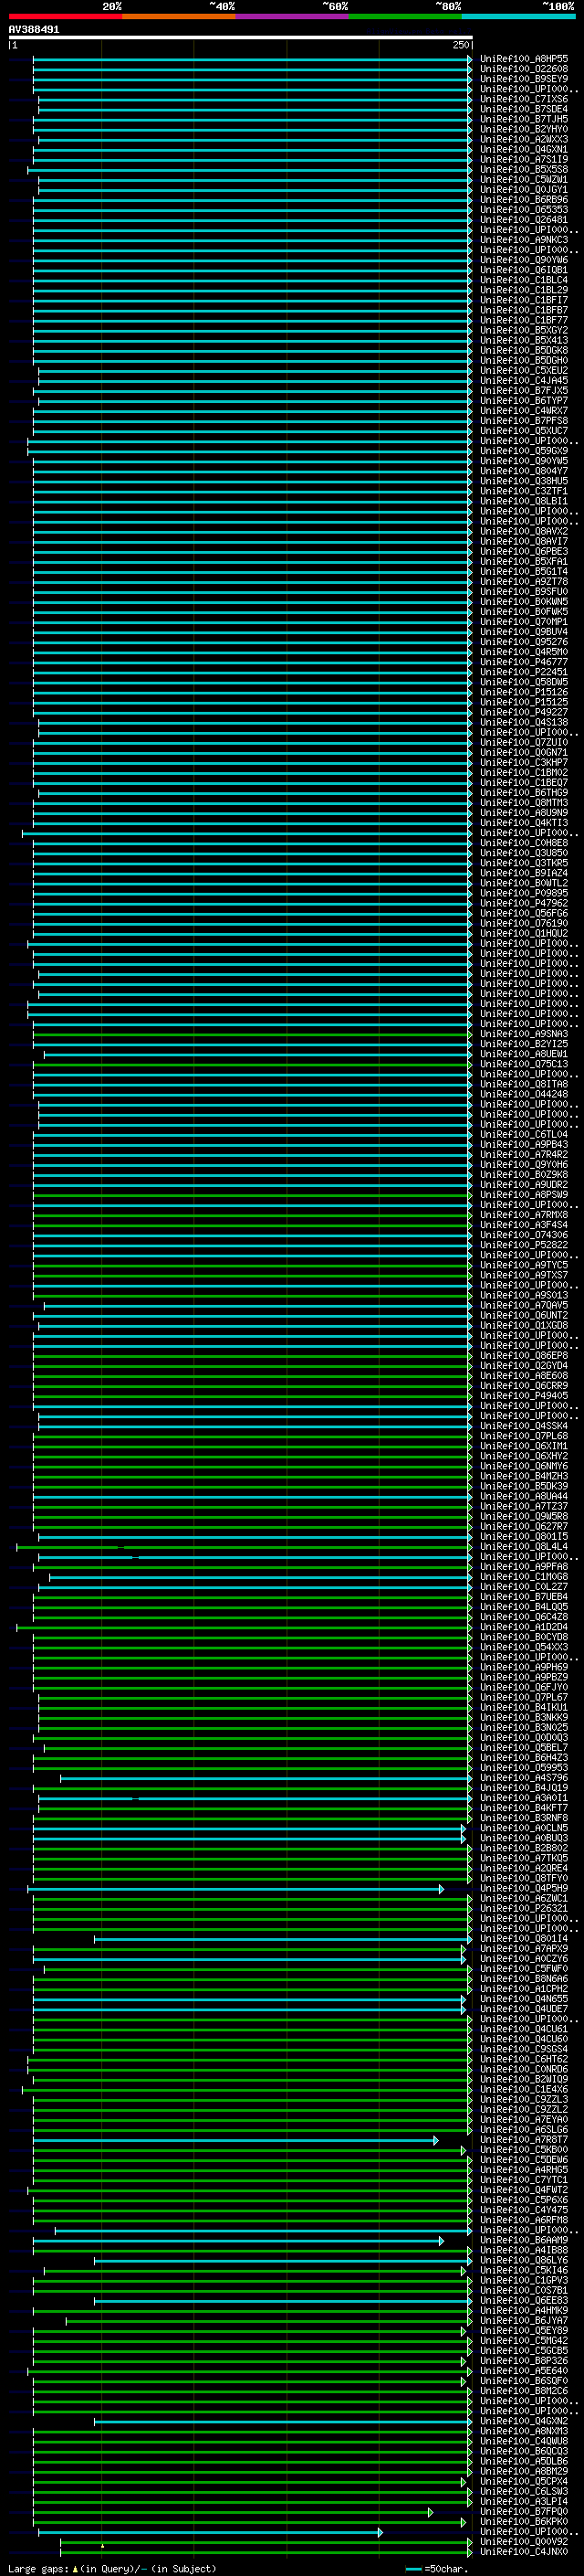Open hit UniRef100_A7S1I9
This screenshot has height=2576, width=584.
pos(524,159)
